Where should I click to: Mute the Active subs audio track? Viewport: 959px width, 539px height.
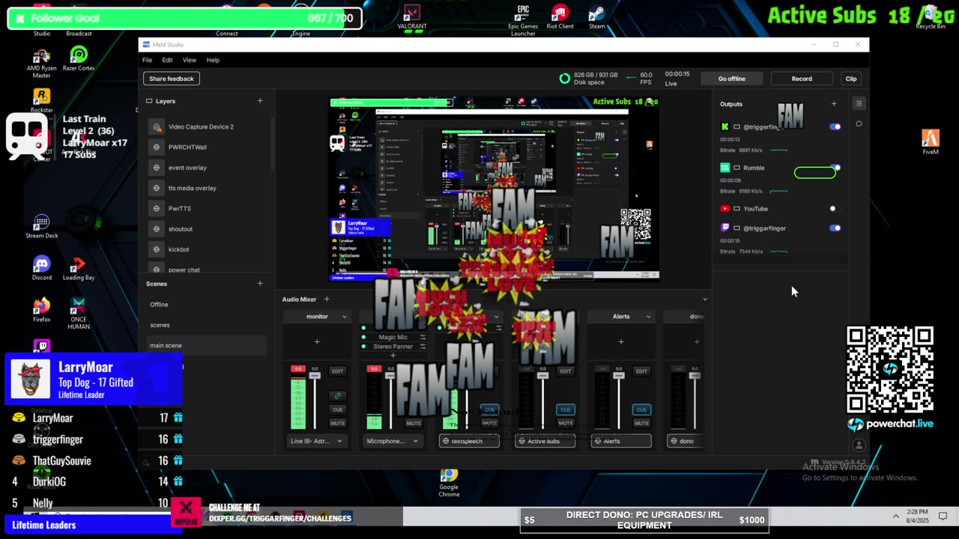pos(566,424)
